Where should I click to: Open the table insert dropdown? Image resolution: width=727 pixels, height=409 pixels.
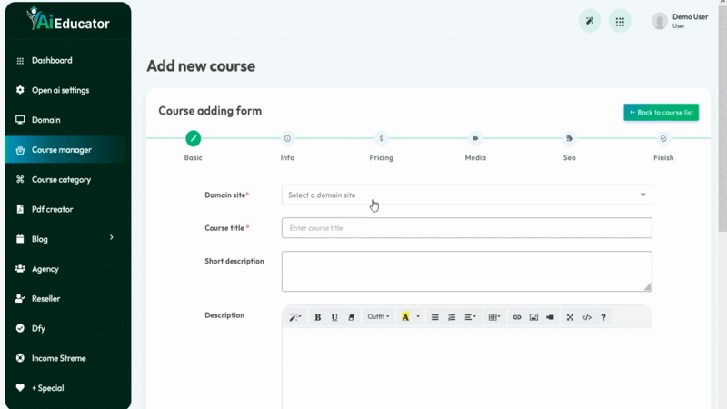pos(493,317)
